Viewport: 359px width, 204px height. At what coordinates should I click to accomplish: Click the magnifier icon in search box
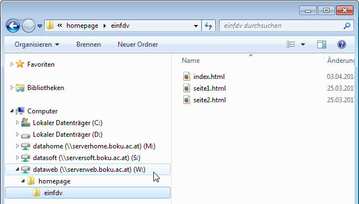click(x=347, y=26)
